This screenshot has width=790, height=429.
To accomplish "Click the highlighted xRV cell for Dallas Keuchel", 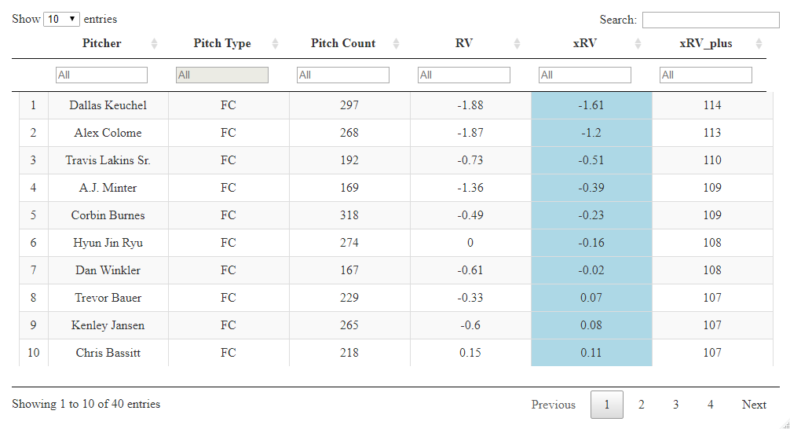I will coord(591,105).
